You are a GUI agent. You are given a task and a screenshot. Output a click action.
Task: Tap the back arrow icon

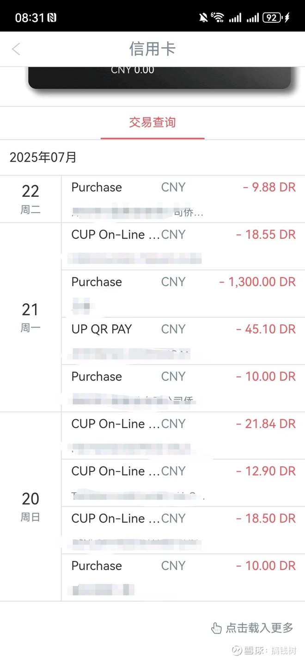(x=16, y=49)
